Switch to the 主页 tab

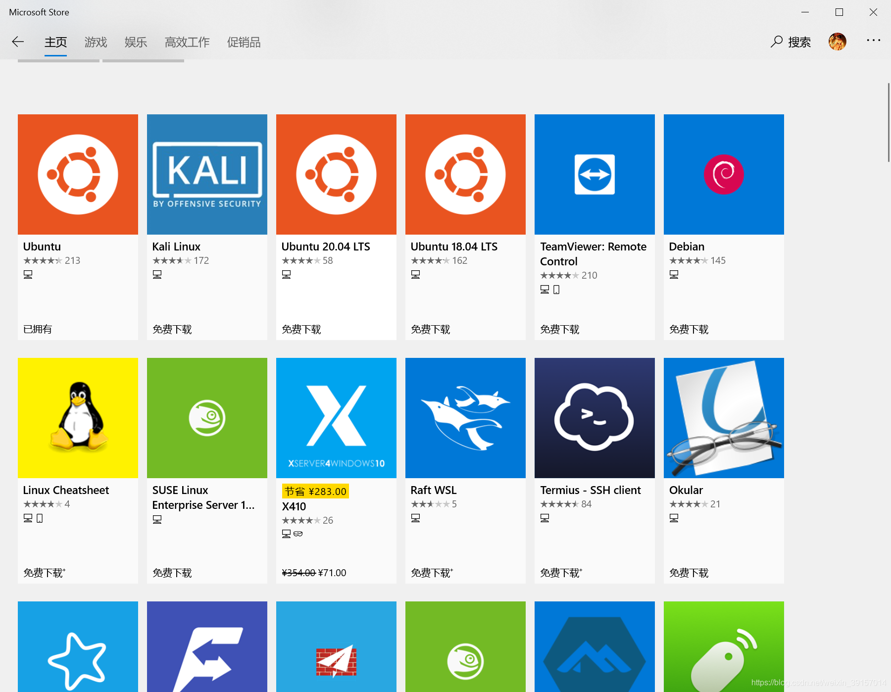(55, 42)
